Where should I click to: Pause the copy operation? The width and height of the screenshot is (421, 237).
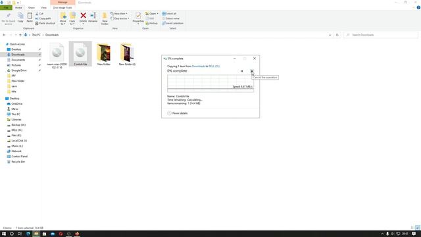pos(241,71)
